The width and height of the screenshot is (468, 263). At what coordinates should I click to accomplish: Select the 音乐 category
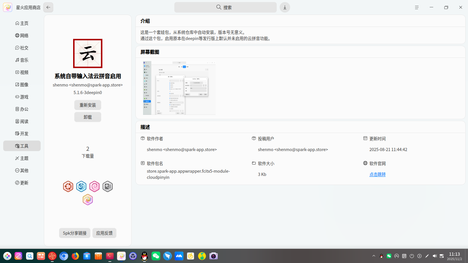coord(22,60)
